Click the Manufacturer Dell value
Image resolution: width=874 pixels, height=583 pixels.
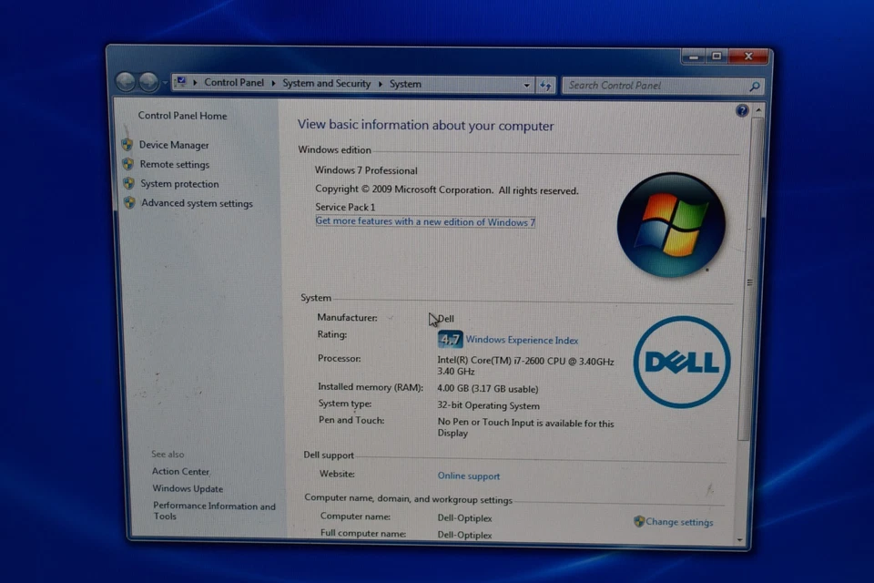[x=446, y=319]
